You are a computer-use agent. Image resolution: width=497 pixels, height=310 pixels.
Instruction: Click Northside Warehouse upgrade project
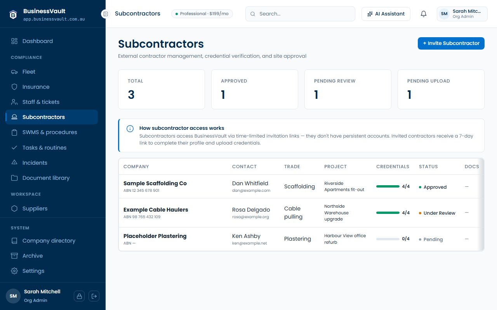click(337, 213)
